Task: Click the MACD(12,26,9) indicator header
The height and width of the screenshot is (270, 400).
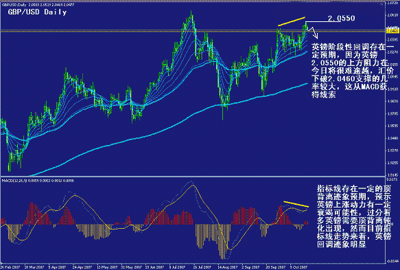Action: click(x=38, y=181)
